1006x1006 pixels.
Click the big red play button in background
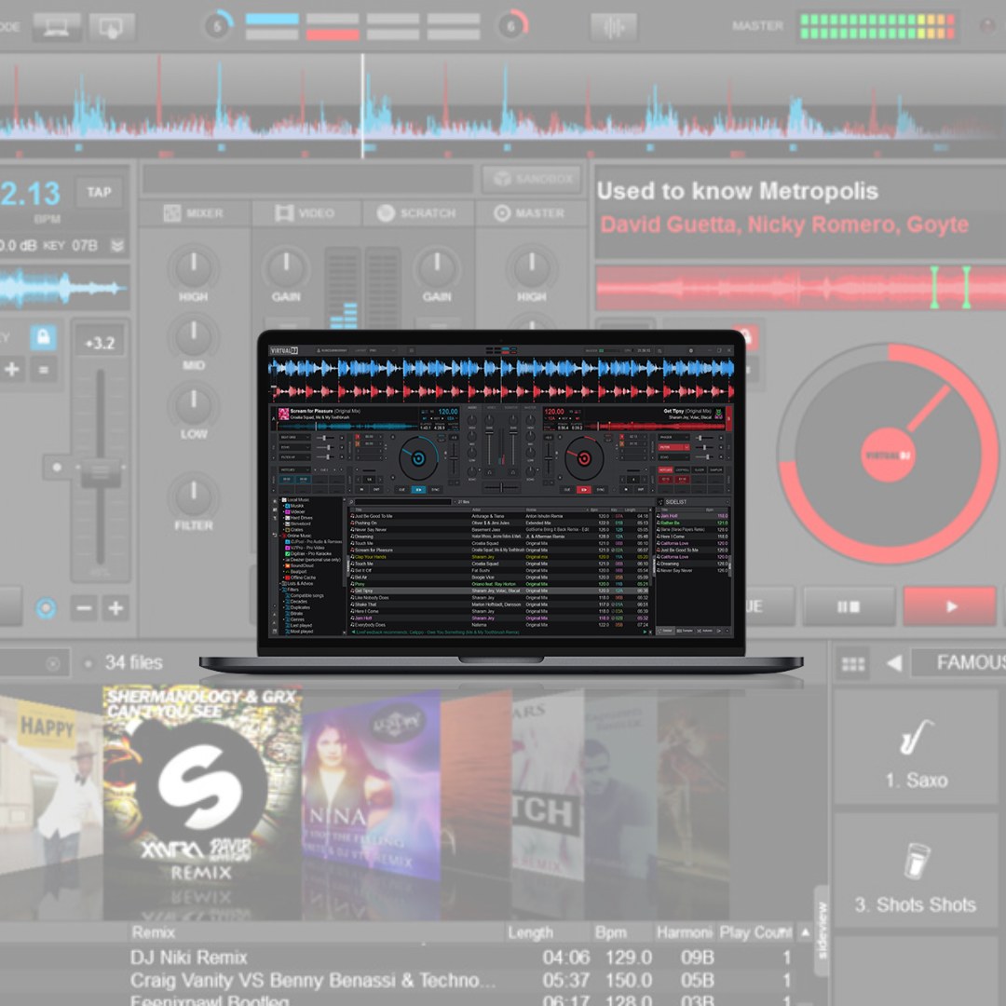tap(950, 606)
